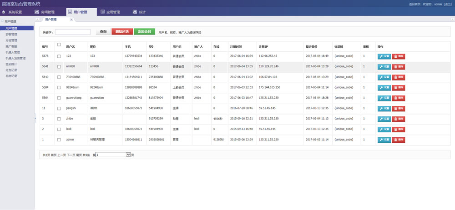This screenshot has width=455, height=210.
Task: Toggle the select-all checkbox in table header
Action: coord(59,45)
